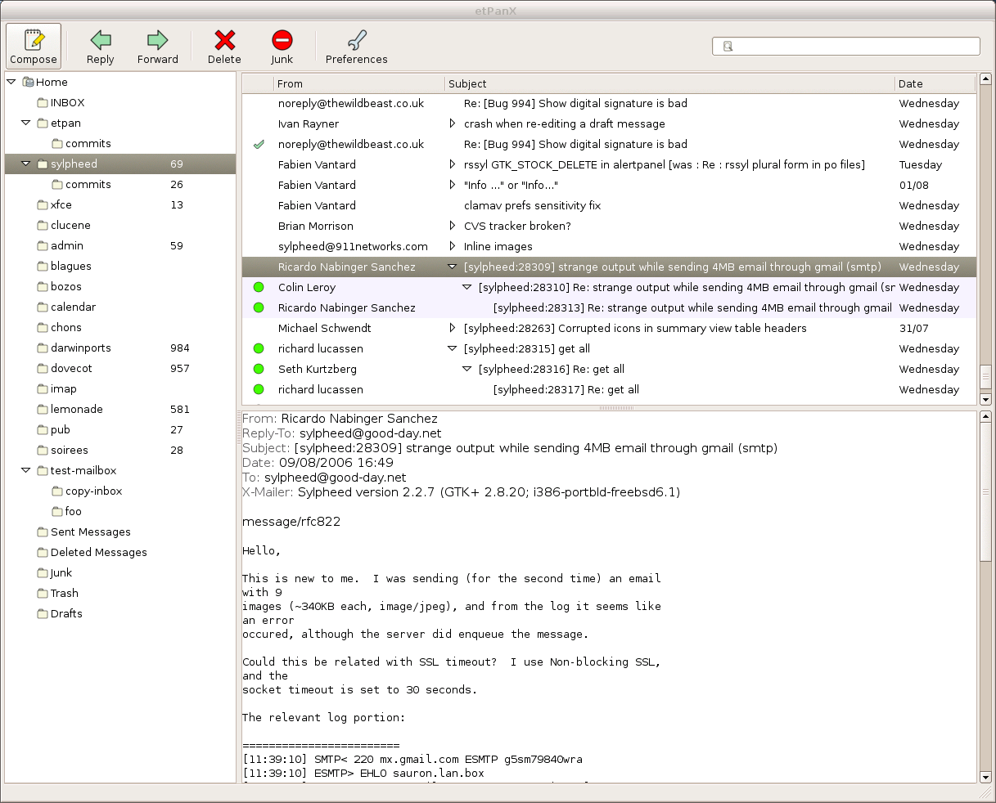Expand the 'CVS tracker broken?' thread
996x803 pixels.
pyautogui.click(x=452, y=226)
